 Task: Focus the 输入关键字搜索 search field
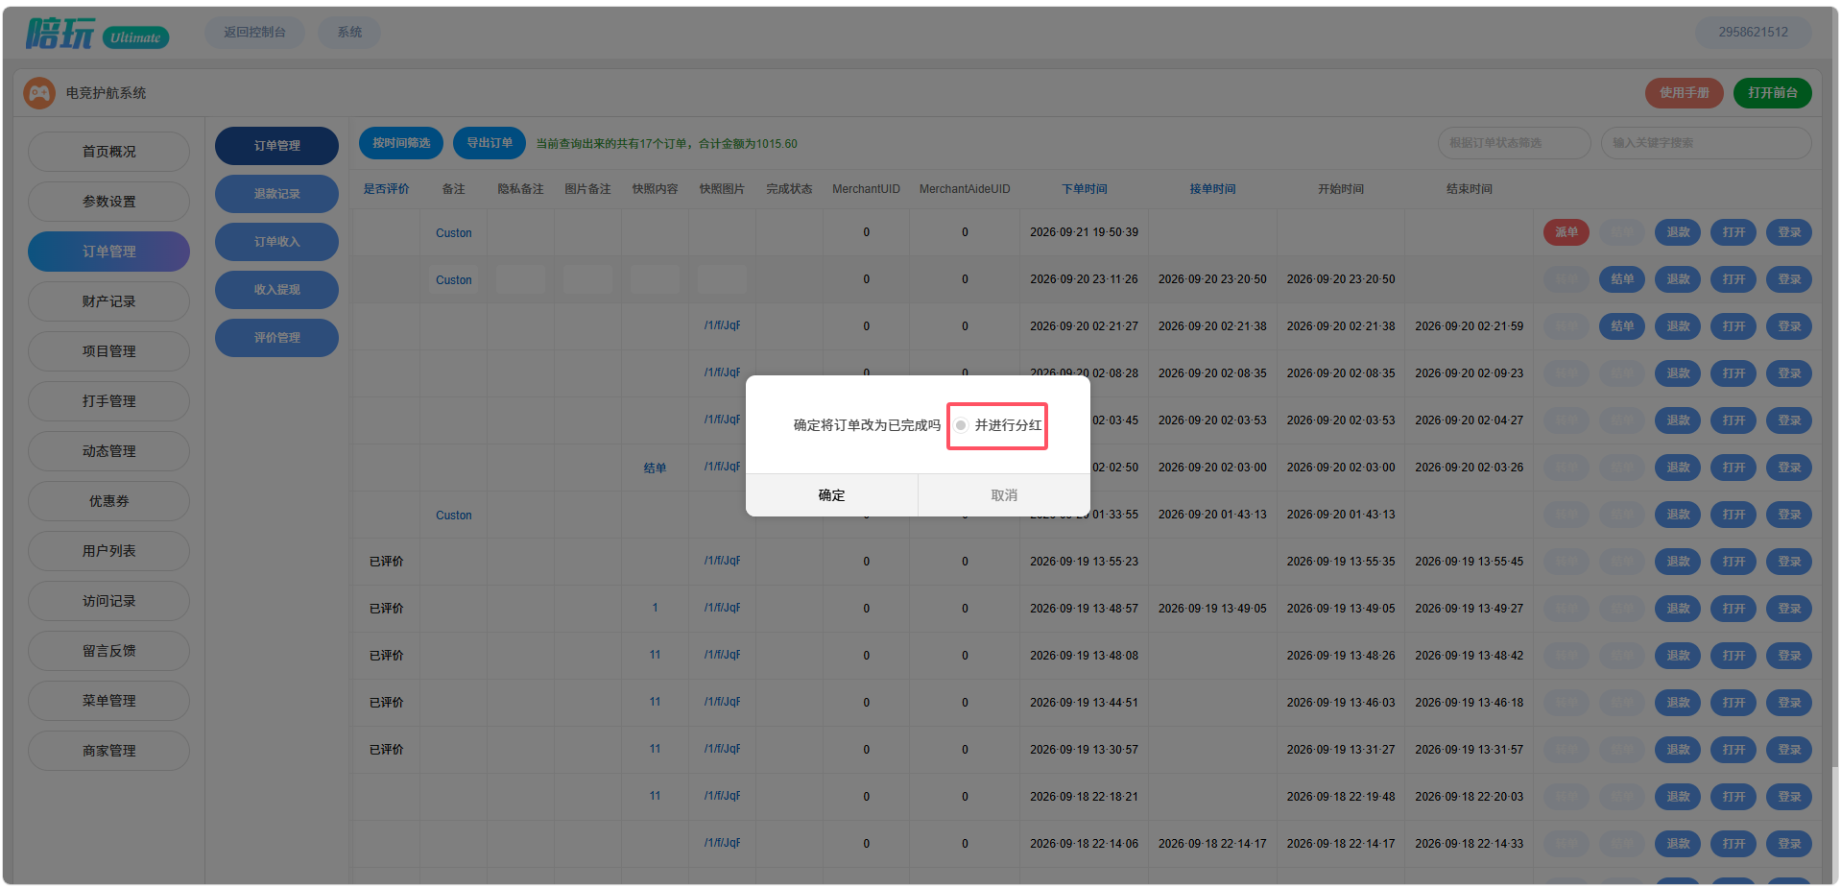pos(1706,143)
